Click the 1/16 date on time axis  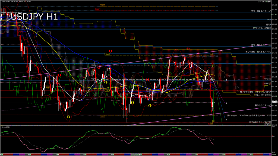tap(113, 155)
